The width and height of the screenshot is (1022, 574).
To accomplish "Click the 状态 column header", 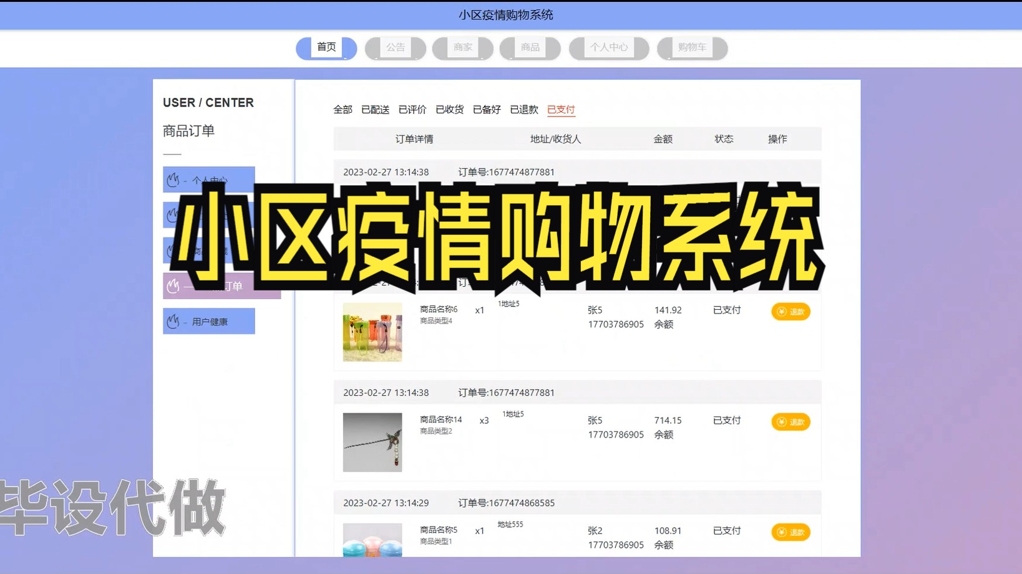I will point(724,139).
